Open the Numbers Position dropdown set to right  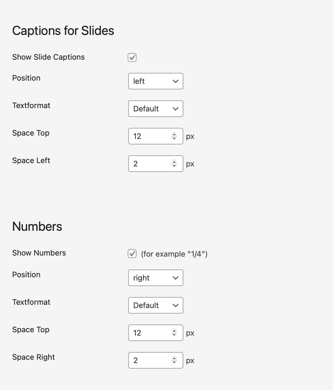pyautogui.click(x=155, y=278)
